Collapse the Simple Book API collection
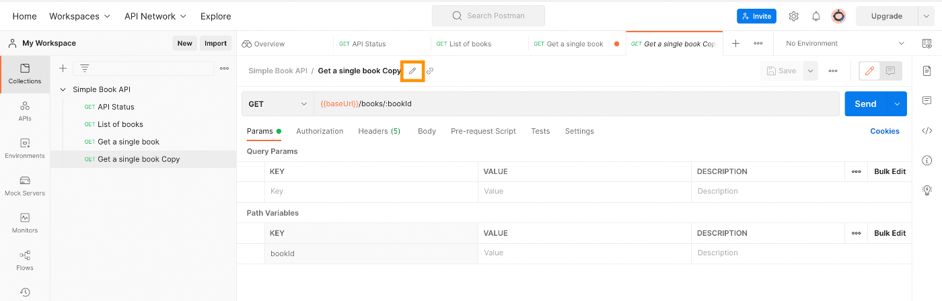The image size is (942, 301). [x=63, y=89]
